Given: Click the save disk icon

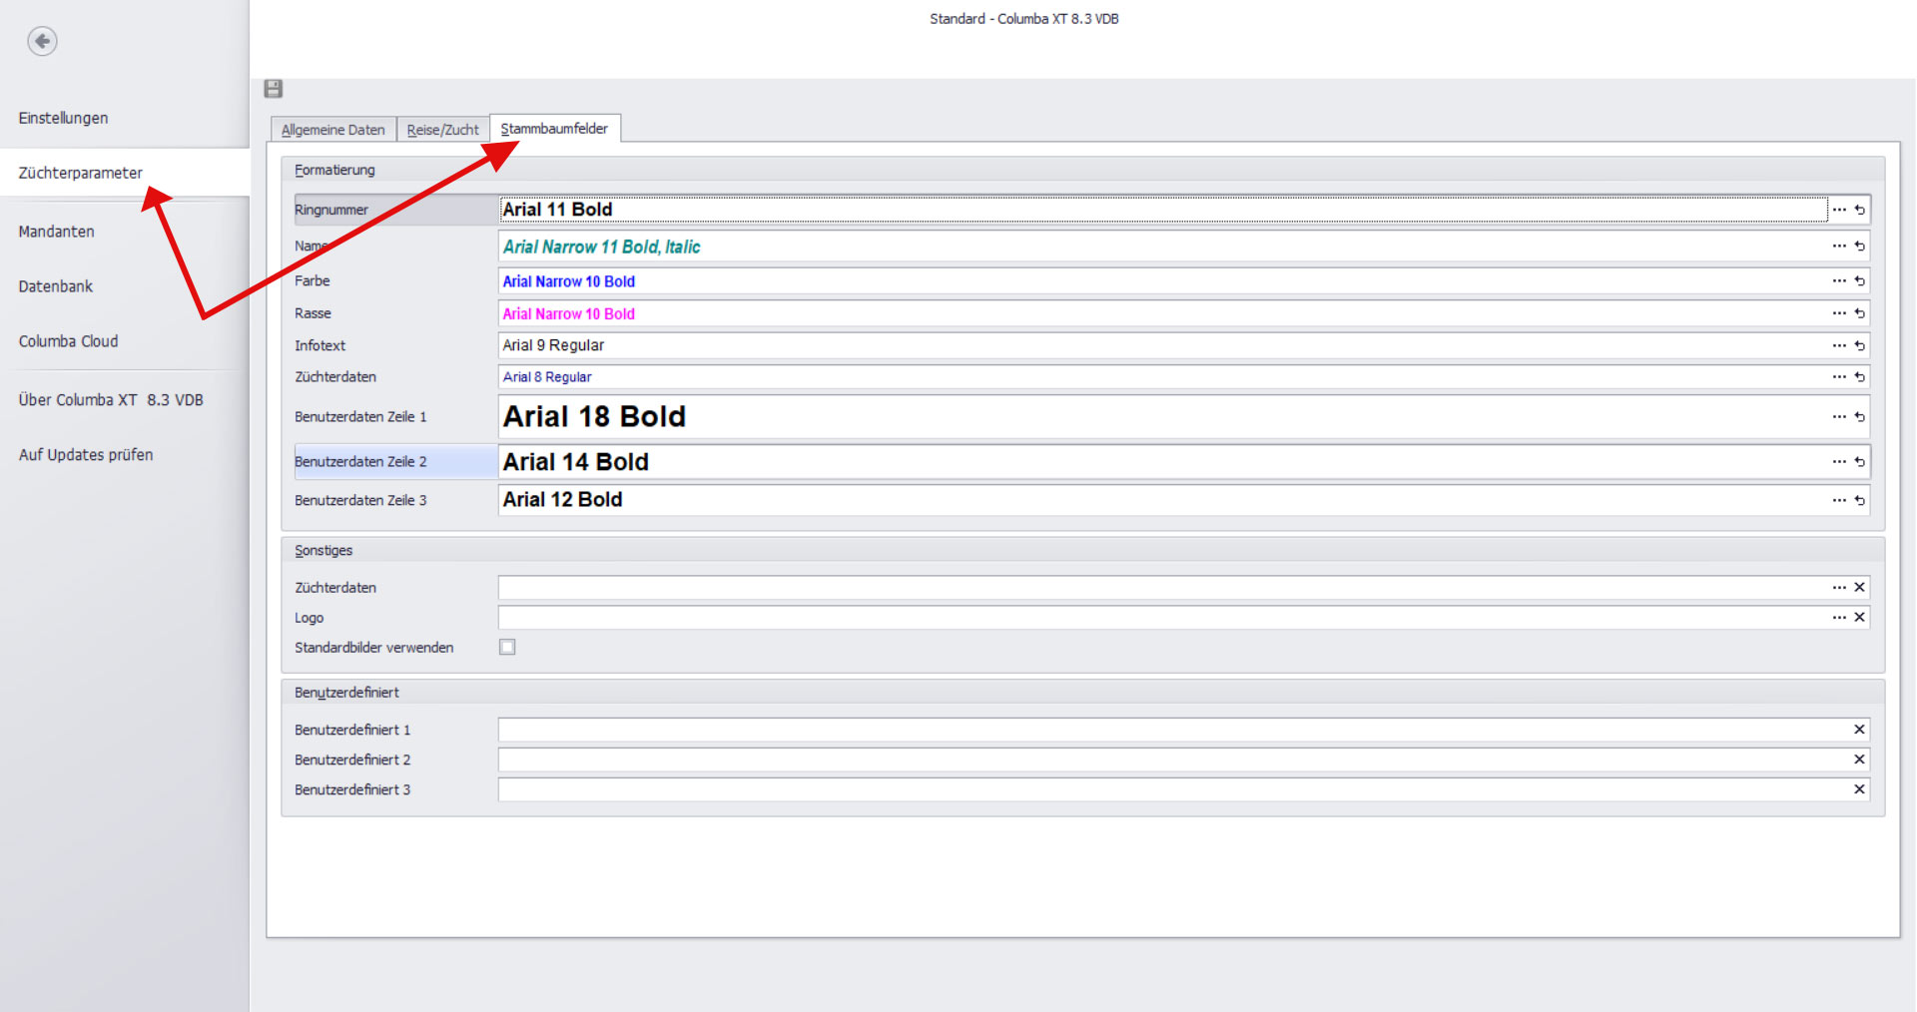Looking at the screenshot, I should point(274,89).
